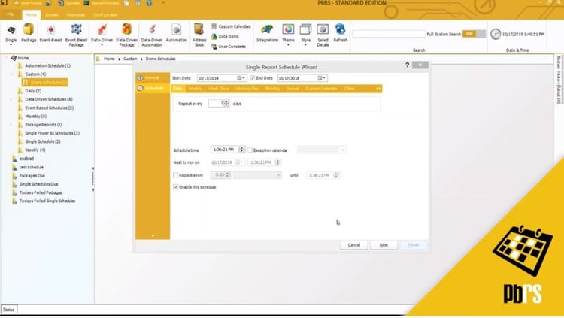Image resolution: width=564 pixels, height=318 pixels.
Task: Open the Package schedule icon
Action: click(29, 33)
